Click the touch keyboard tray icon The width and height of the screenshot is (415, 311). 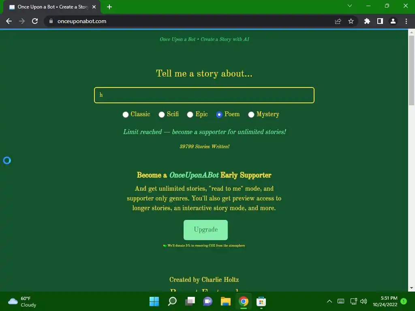click(340, 301)
